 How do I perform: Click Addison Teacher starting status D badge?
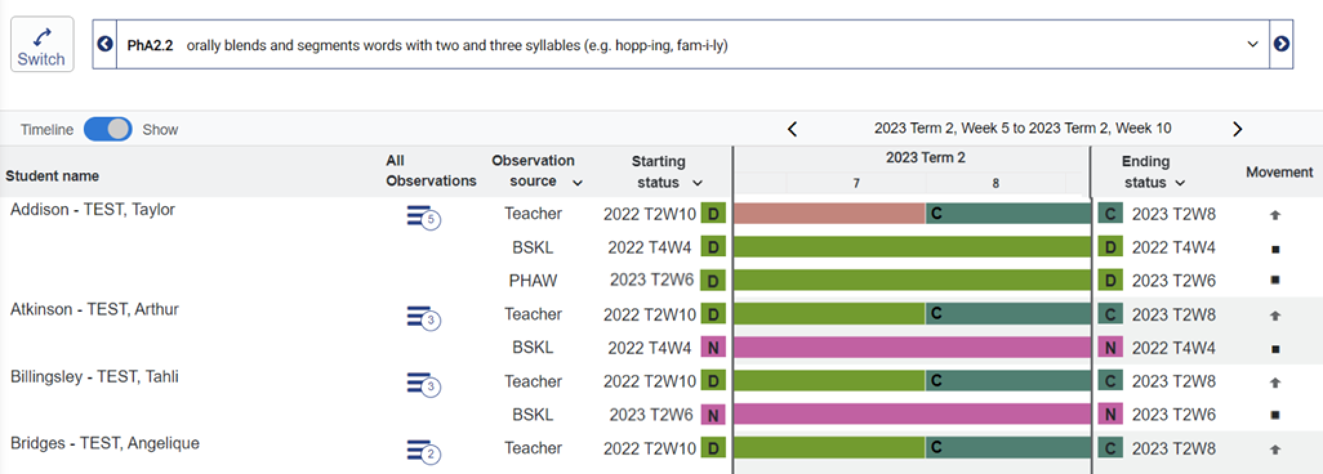[713, 214]
